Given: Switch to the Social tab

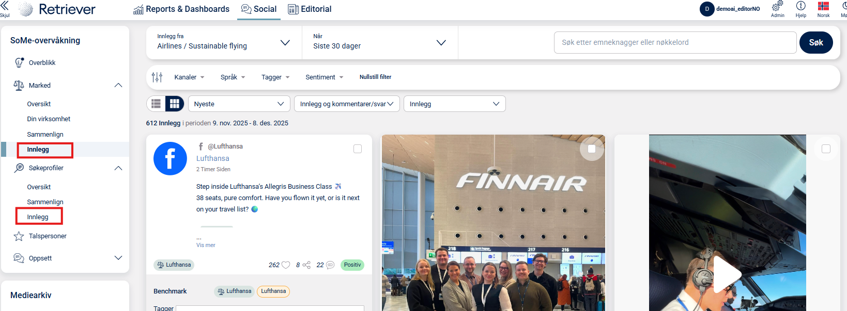Looking at the screenshot, I should coord(259,9).
